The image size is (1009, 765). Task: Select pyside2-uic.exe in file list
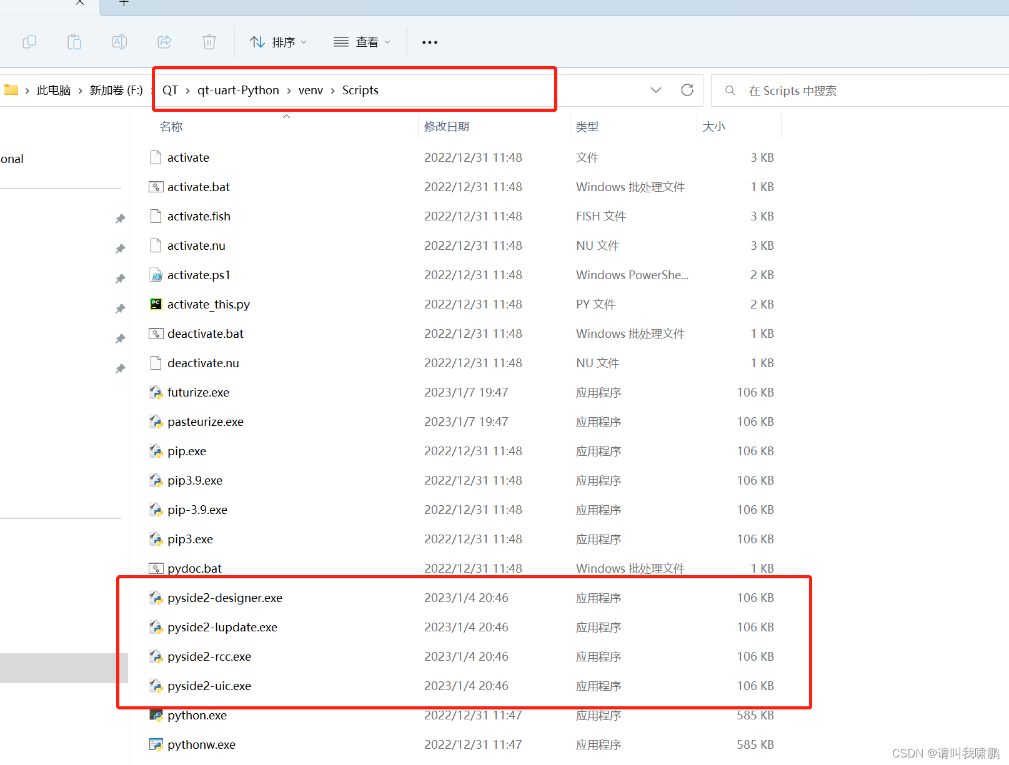[x=209, y=686]
